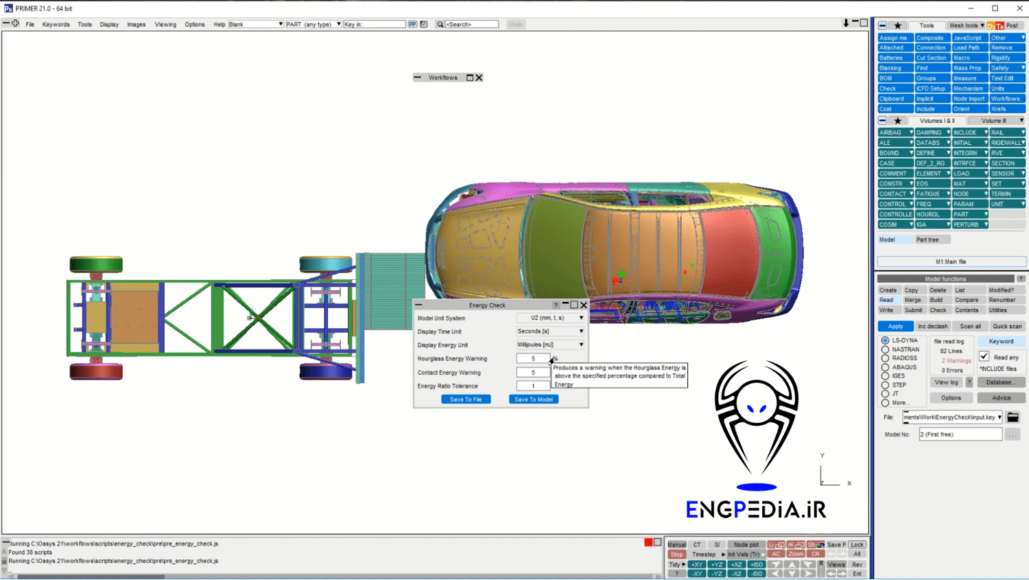
Task: Open the Workflows tool button
Action: 1007,99
